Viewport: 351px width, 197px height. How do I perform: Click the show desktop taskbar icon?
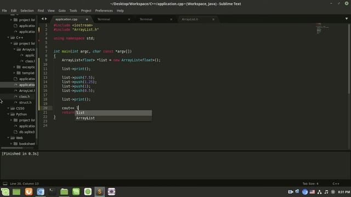tap(16, 192)
